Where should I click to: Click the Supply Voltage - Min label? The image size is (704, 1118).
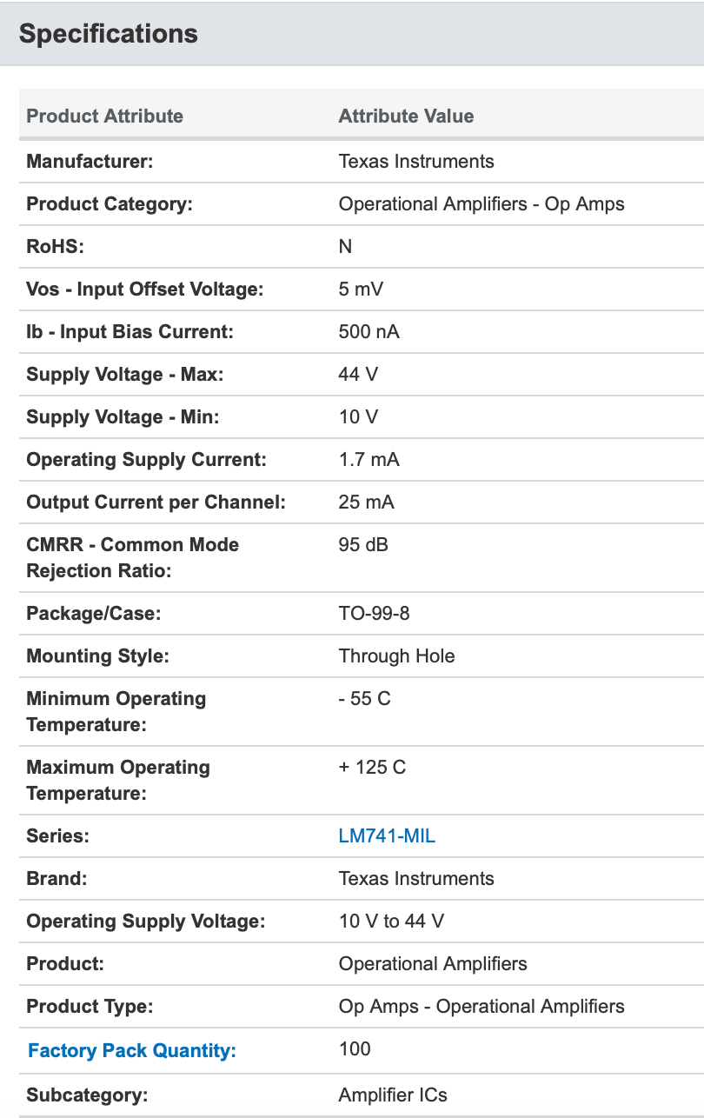123,417
